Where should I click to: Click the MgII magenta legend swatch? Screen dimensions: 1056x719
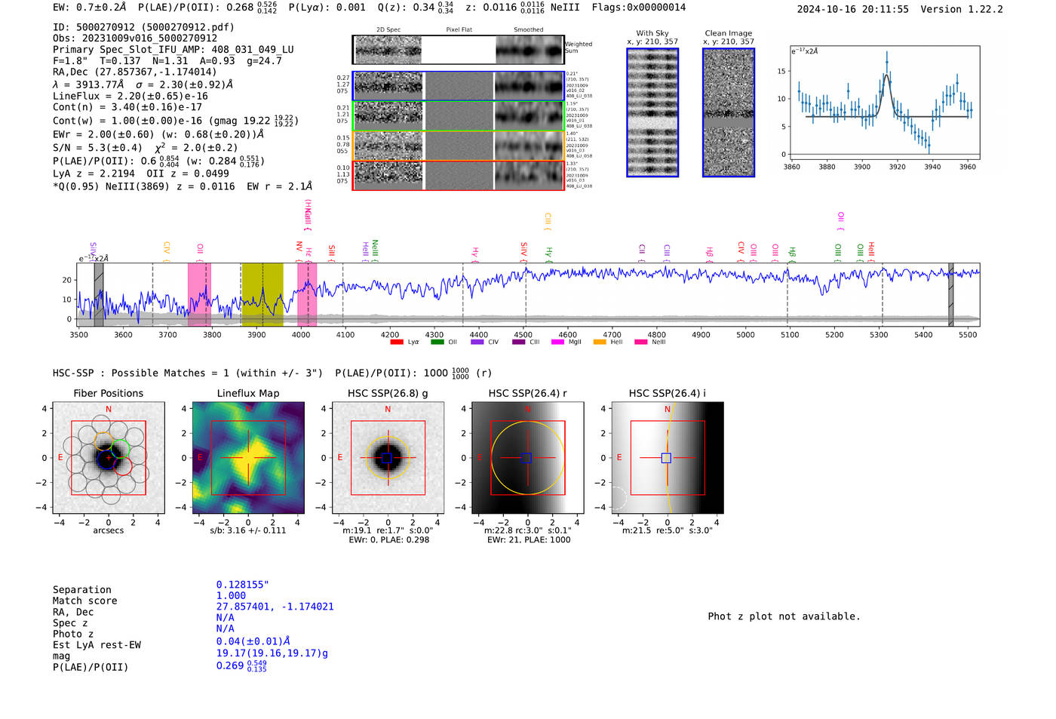[x=557, y=343]
